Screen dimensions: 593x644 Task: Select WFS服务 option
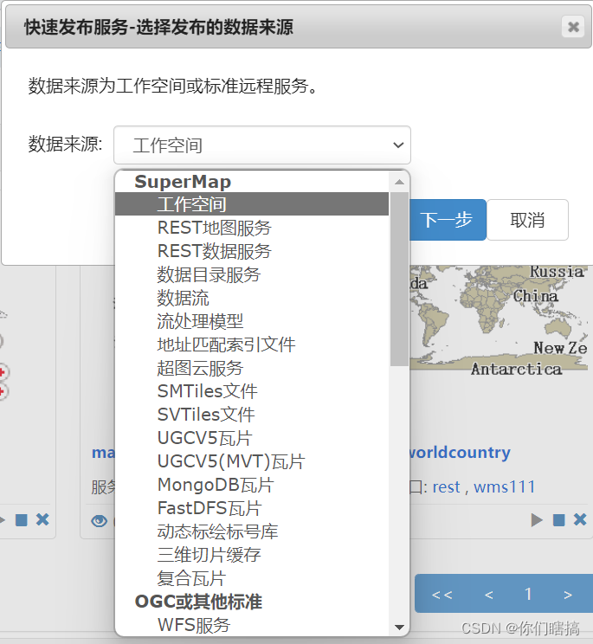click(x=252, y=625)
